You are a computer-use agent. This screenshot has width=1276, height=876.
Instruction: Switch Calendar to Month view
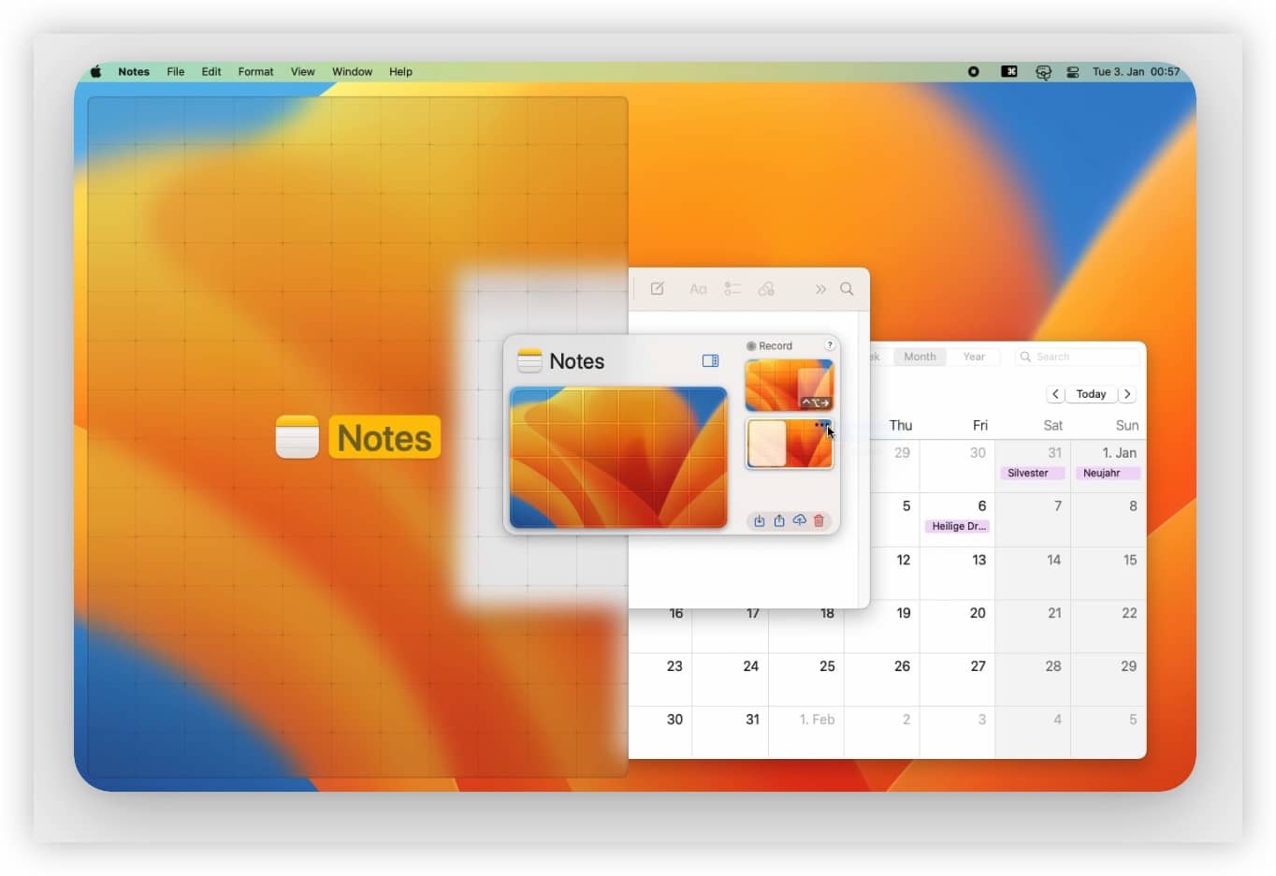(920, 357)
